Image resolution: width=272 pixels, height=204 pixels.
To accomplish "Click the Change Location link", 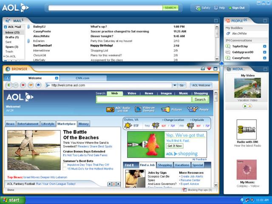I will (x=174, y=120).
